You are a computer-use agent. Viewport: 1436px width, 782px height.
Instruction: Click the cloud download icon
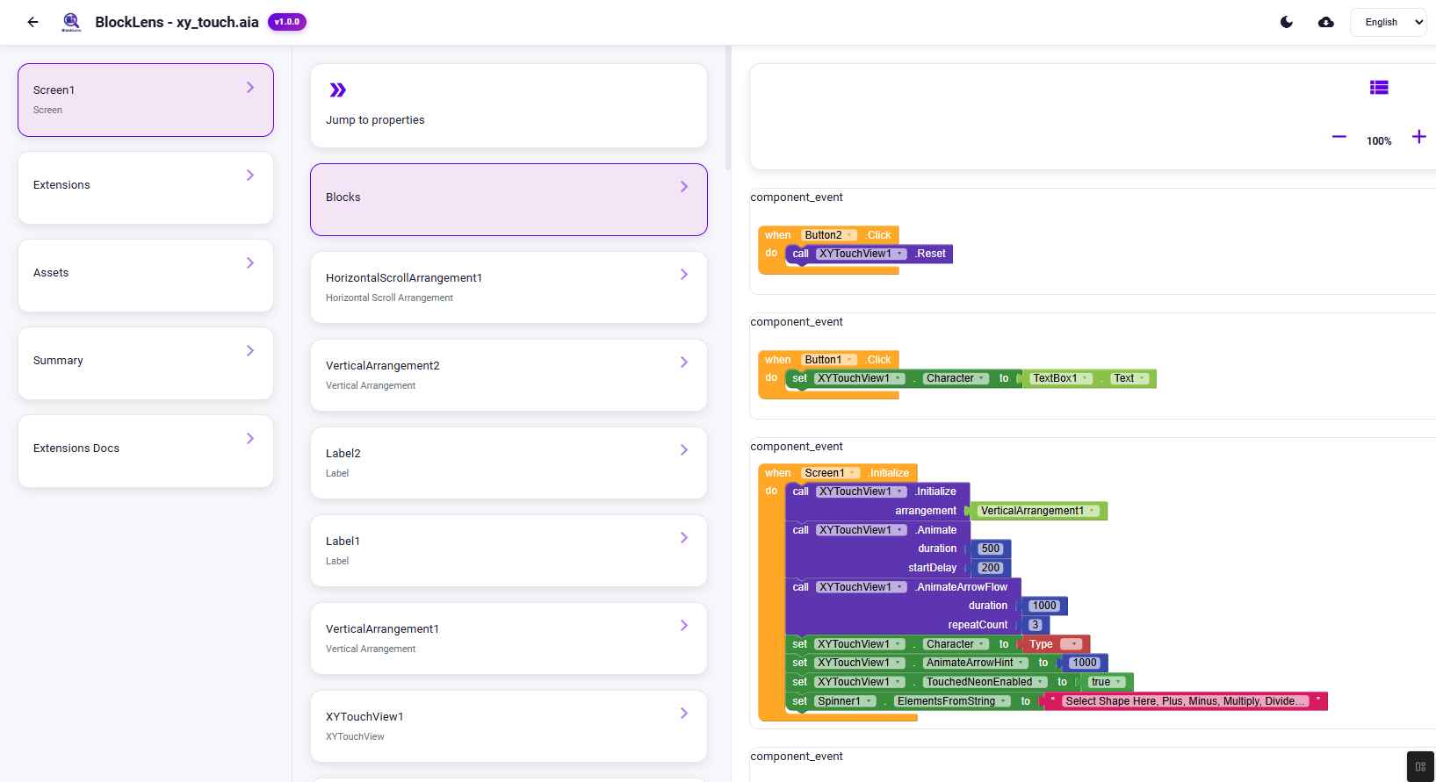[1326, 22]
